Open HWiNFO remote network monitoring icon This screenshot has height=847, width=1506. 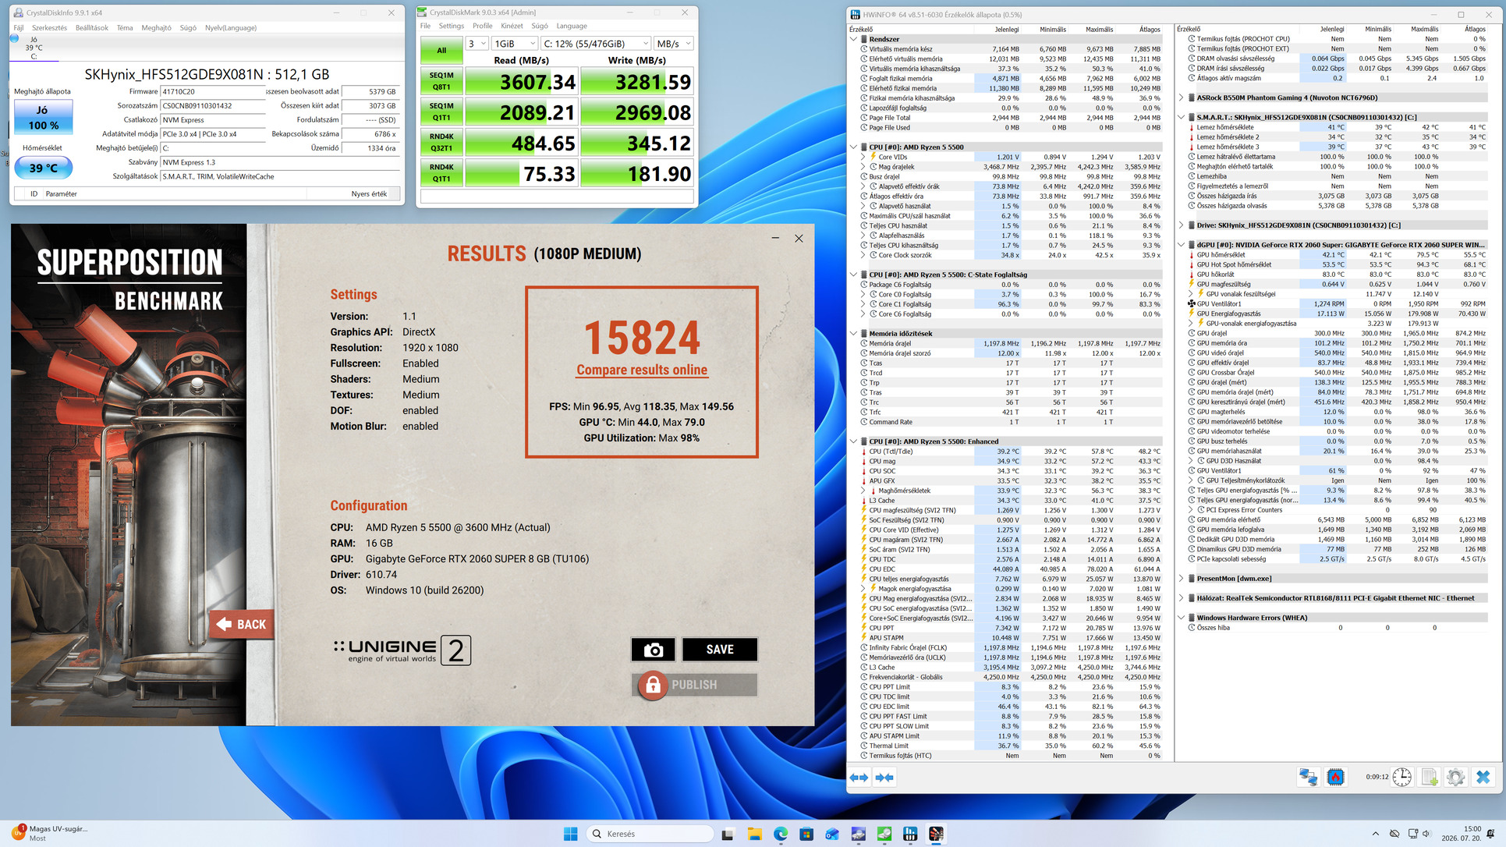click(1308, 777)
